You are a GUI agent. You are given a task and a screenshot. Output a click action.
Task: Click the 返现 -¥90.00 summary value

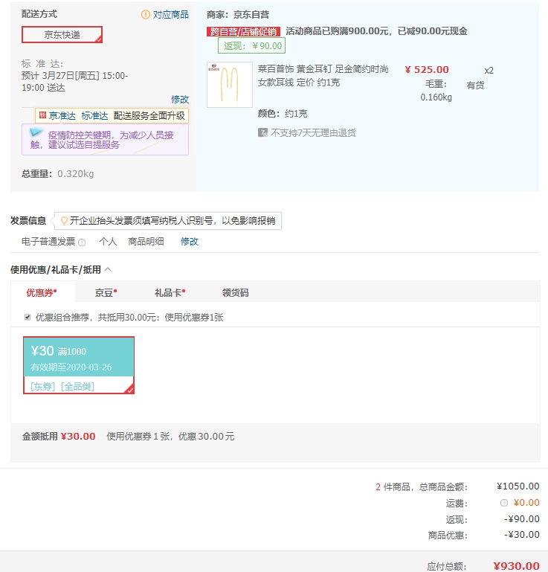click(522, 519)
